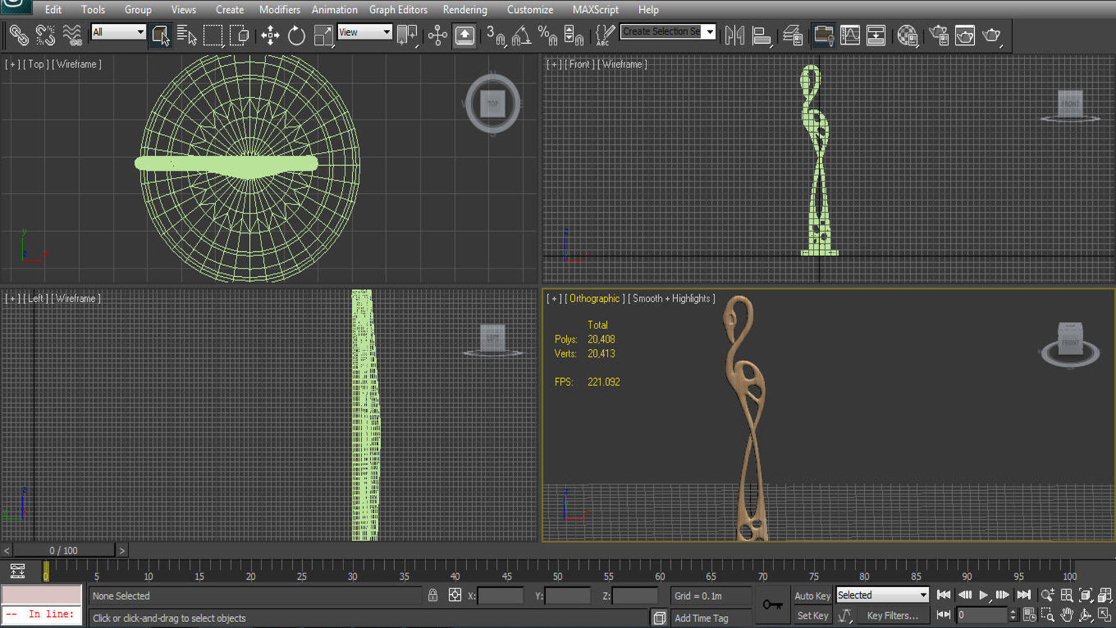Click the Select and Manipulate icon

pos(438,35)
